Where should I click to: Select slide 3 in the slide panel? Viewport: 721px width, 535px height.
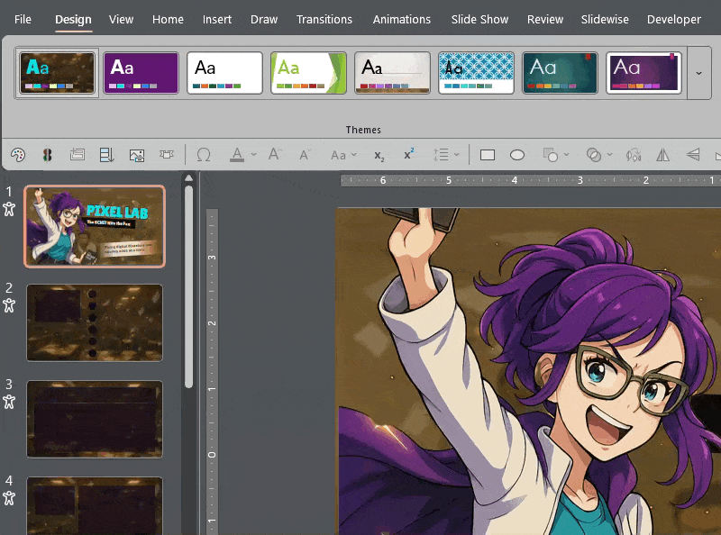[95, 418]
